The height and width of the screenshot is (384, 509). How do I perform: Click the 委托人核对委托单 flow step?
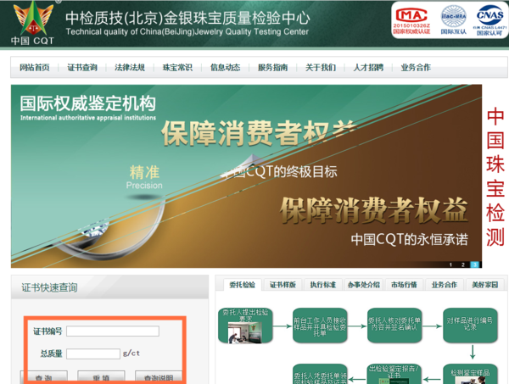click(394, 326)
